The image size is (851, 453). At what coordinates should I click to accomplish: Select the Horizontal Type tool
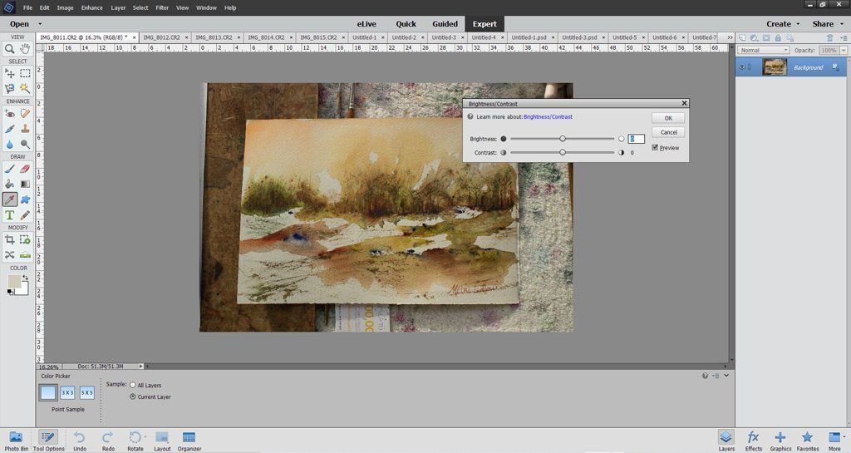point(10,214)
